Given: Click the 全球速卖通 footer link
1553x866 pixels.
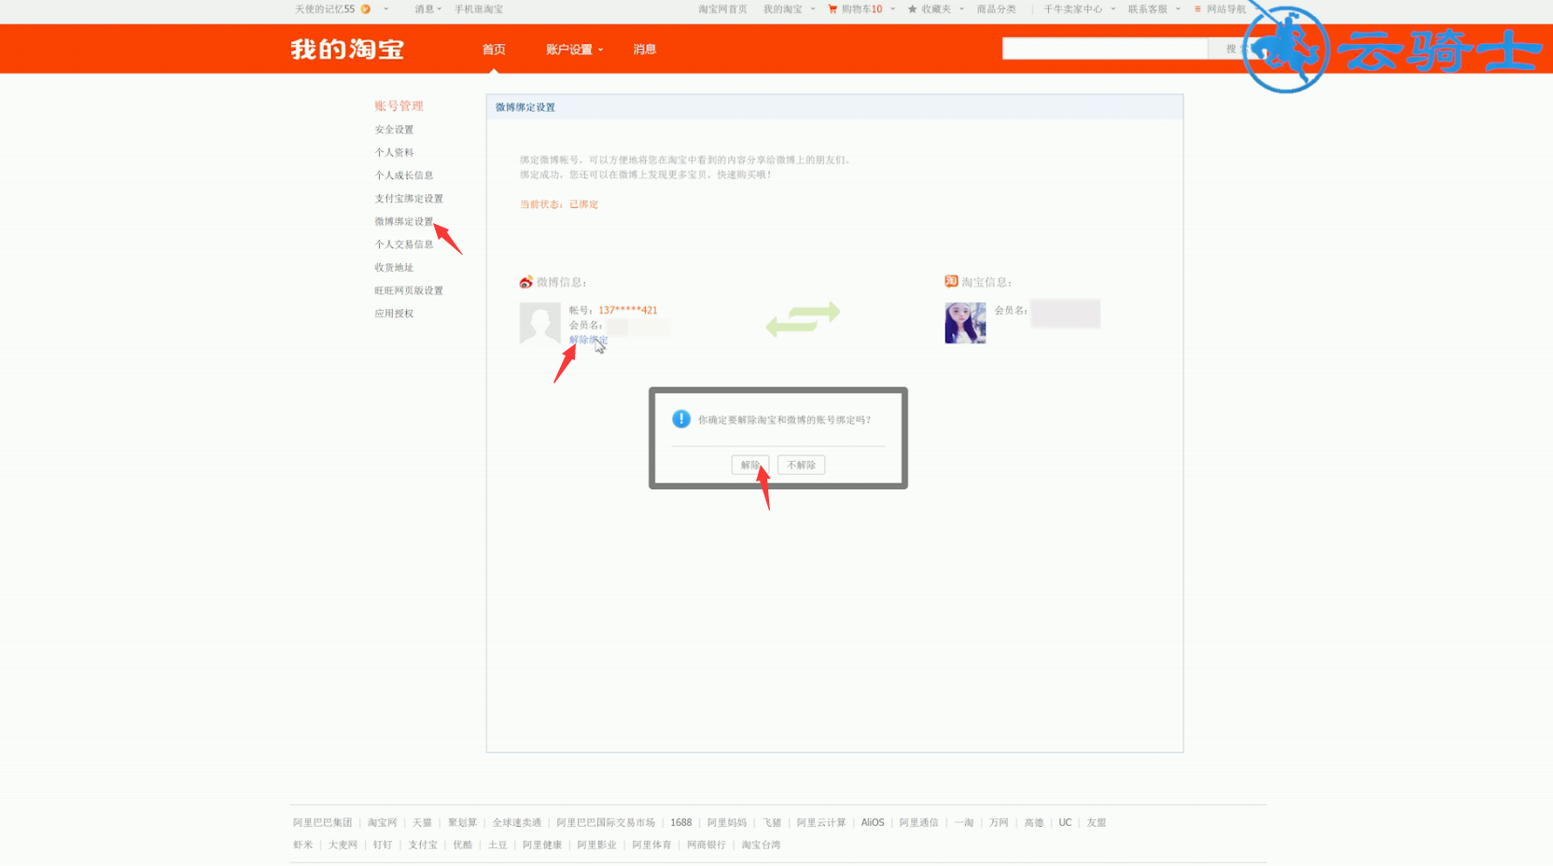Looking at the screenshot, I should pyautogui.click(x=517, y=822).
